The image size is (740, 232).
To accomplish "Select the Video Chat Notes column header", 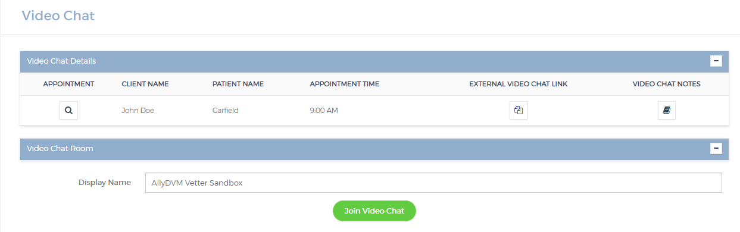I will point(667,84).
